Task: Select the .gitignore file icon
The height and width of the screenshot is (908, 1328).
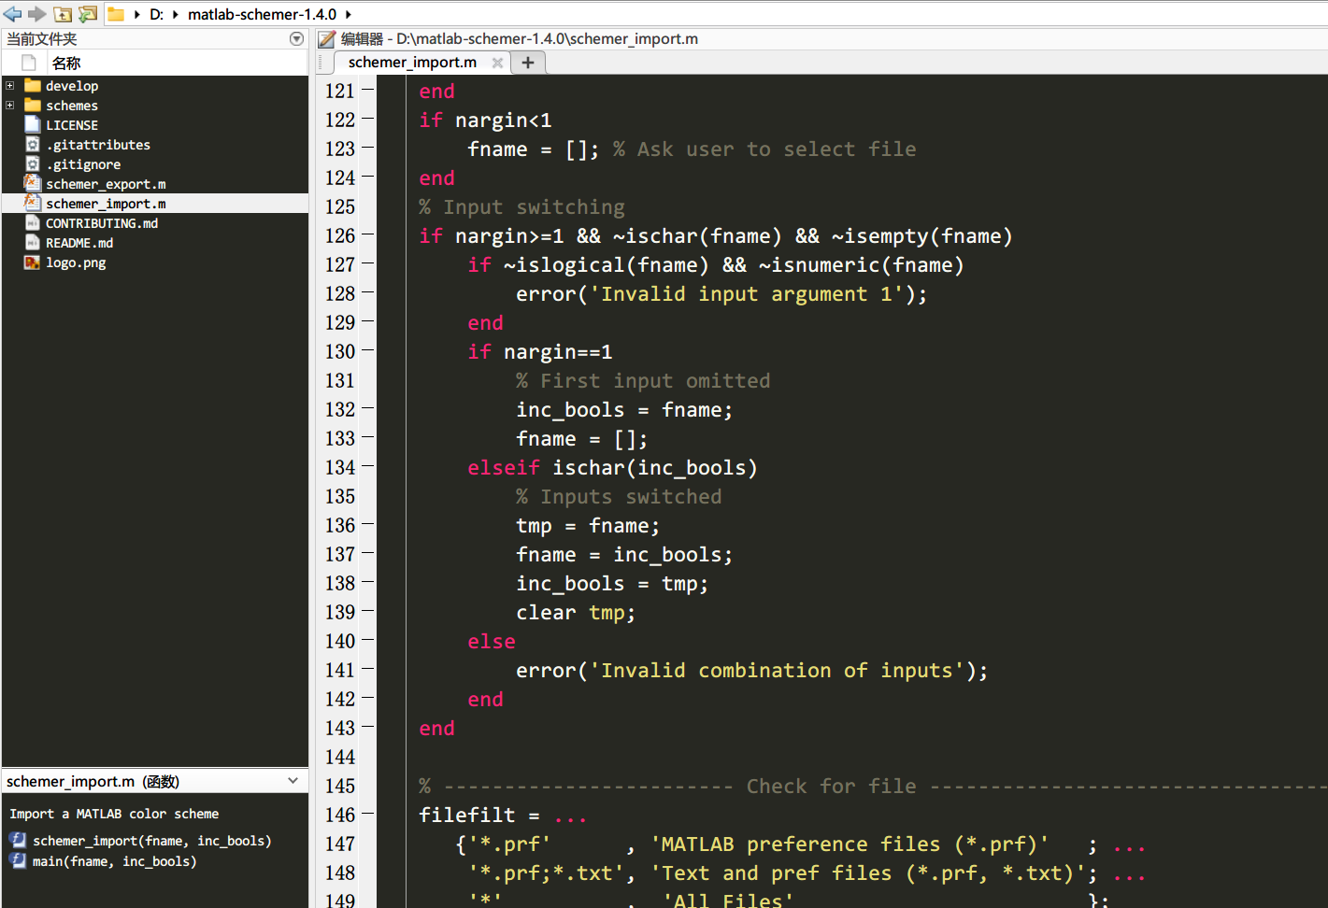Action: coord(33,163)
